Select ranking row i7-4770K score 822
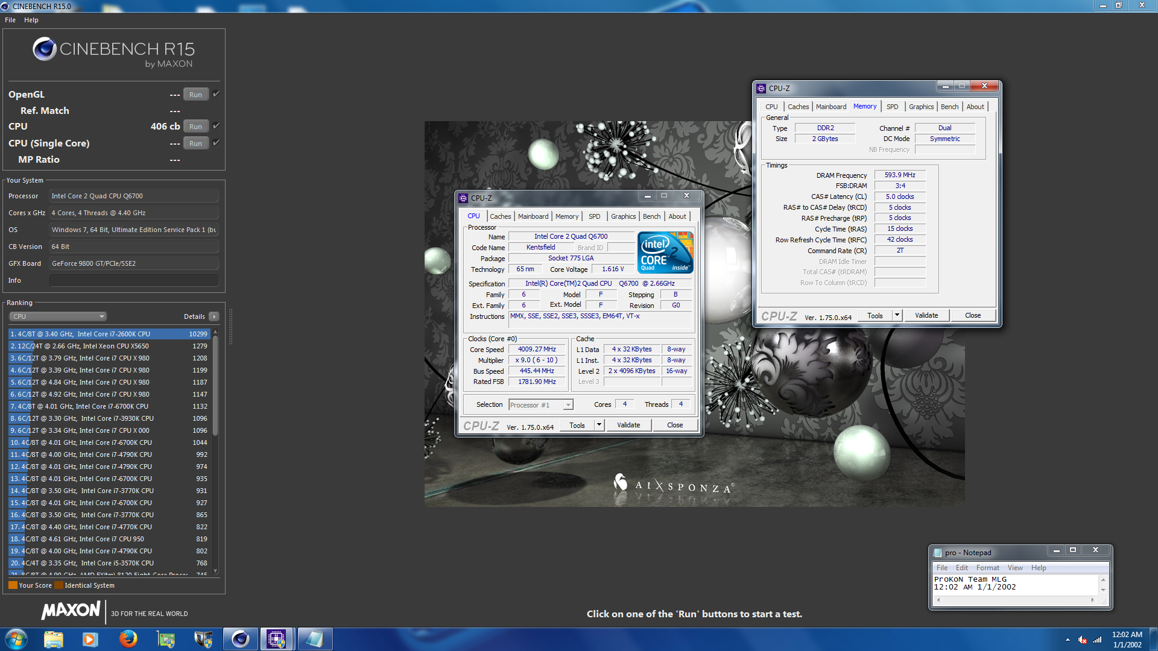 pyautogui.click(x=109, y=527)
